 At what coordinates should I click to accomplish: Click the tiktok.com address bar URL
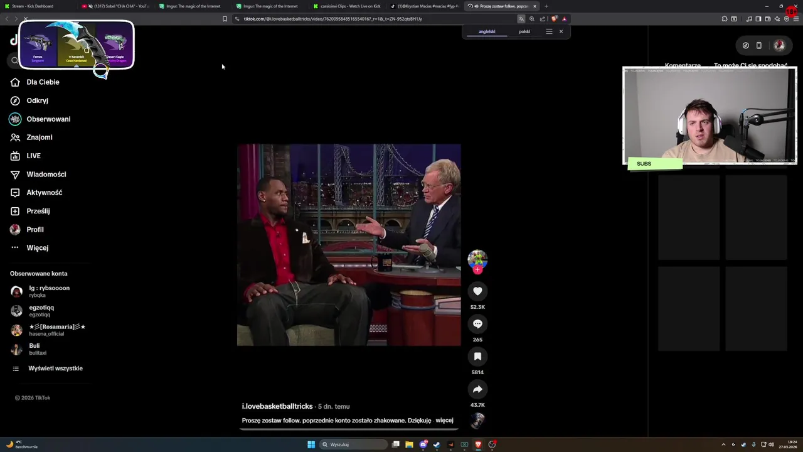[332, 19]
